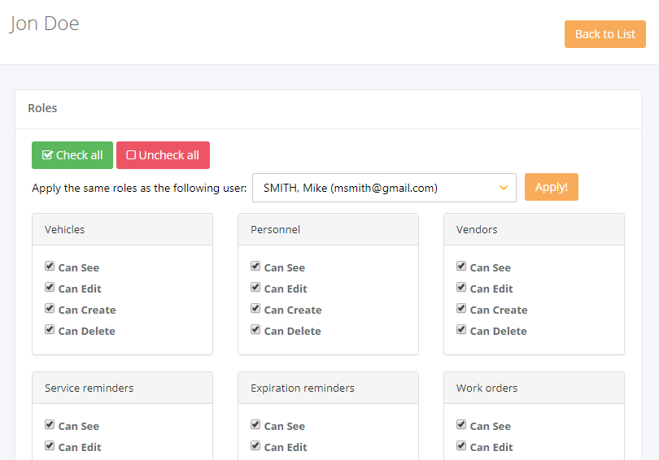Click the Vendors panel header
Screen dimensions: 659x460
[534, 229]
